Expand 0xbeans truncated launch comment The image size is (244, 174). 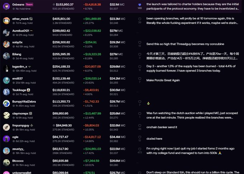click(193, 6)
